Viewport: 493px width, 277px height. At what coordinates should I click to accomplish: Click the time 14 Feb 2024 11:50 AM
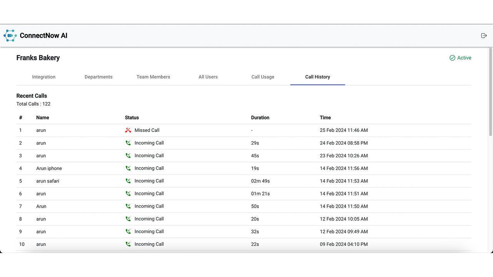344,207
